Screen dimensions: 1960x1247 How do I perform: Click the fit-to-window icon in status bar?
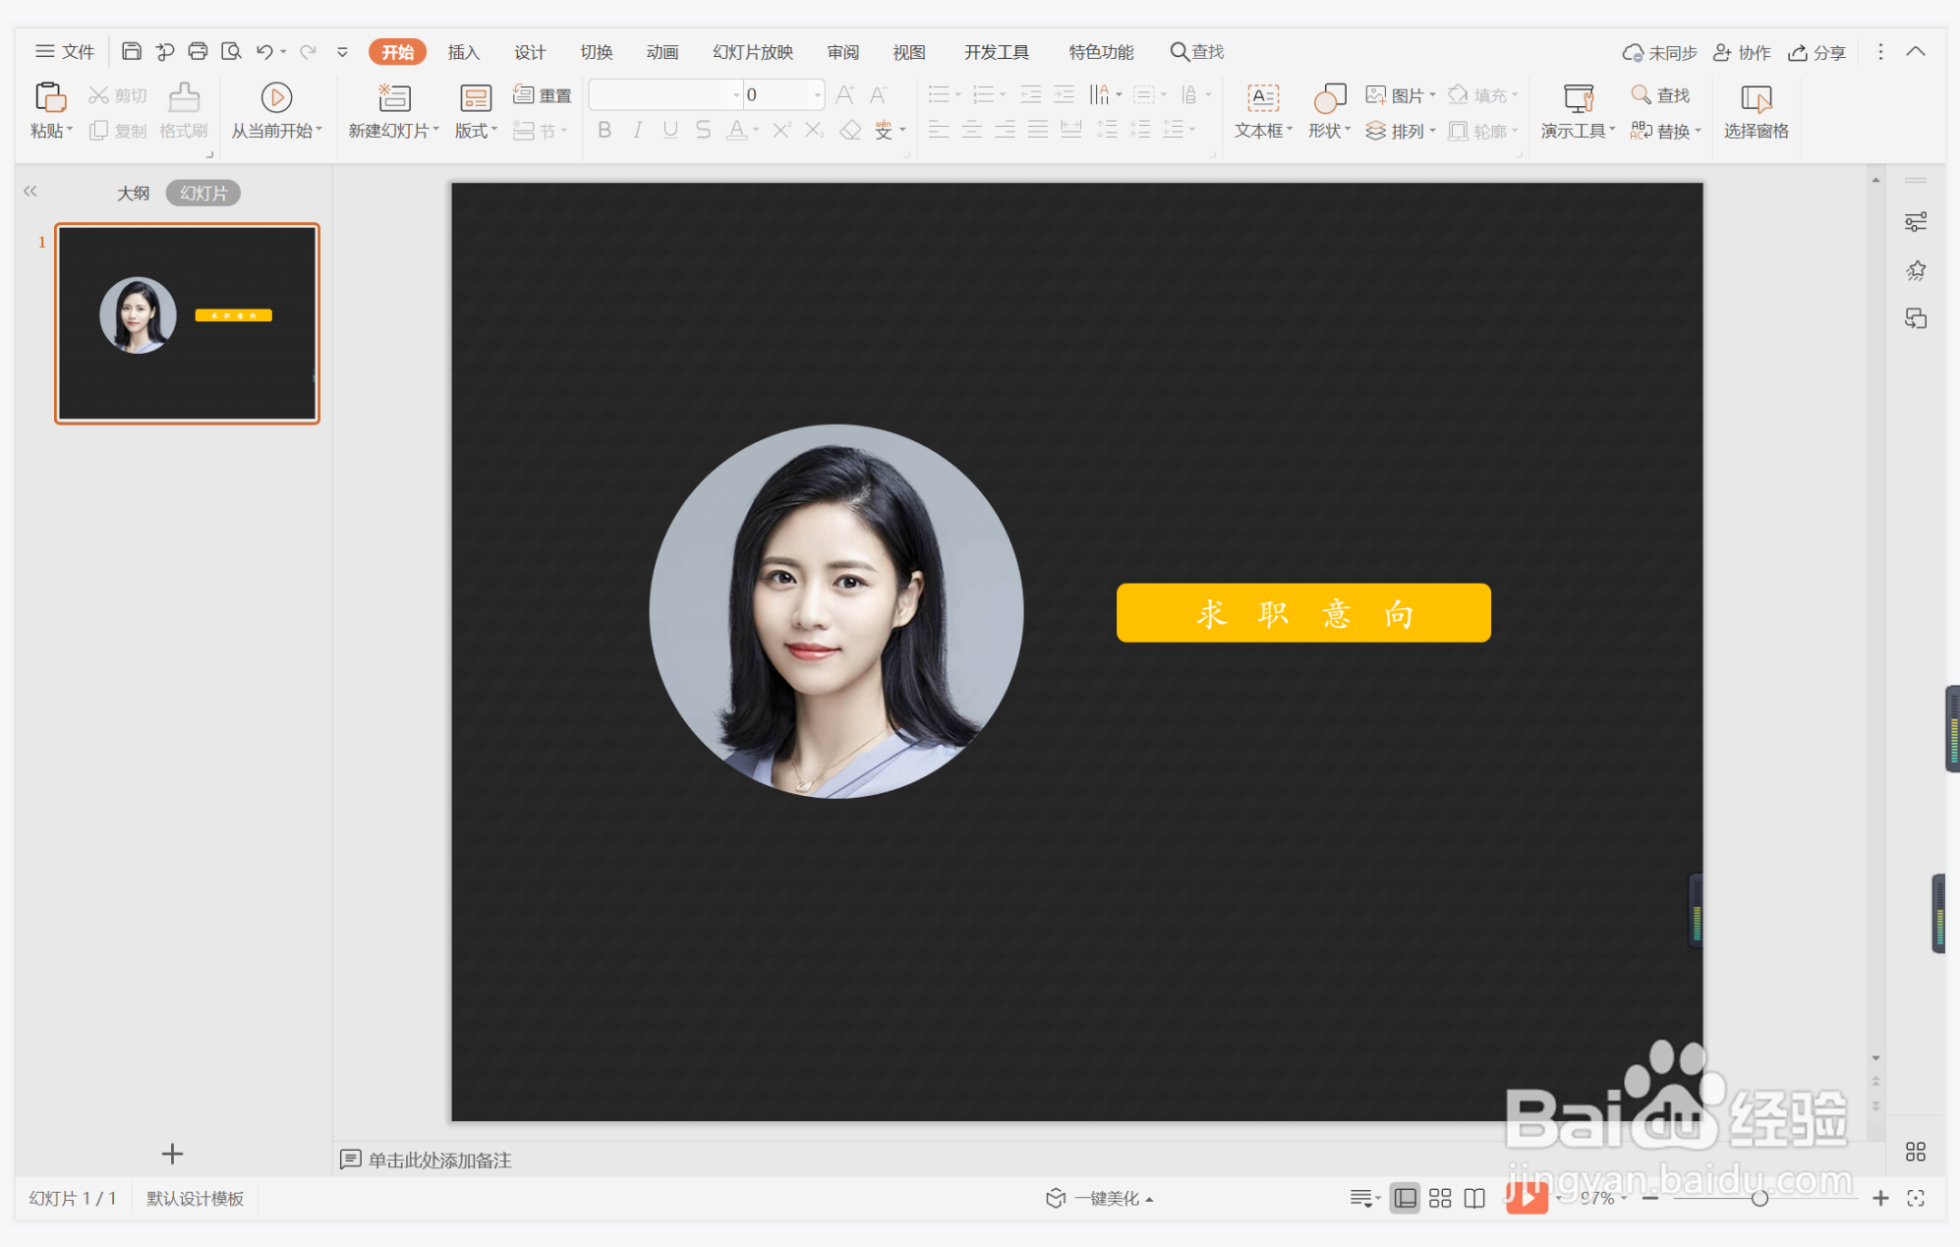pyautogui.click(x=1916, y=1198)
